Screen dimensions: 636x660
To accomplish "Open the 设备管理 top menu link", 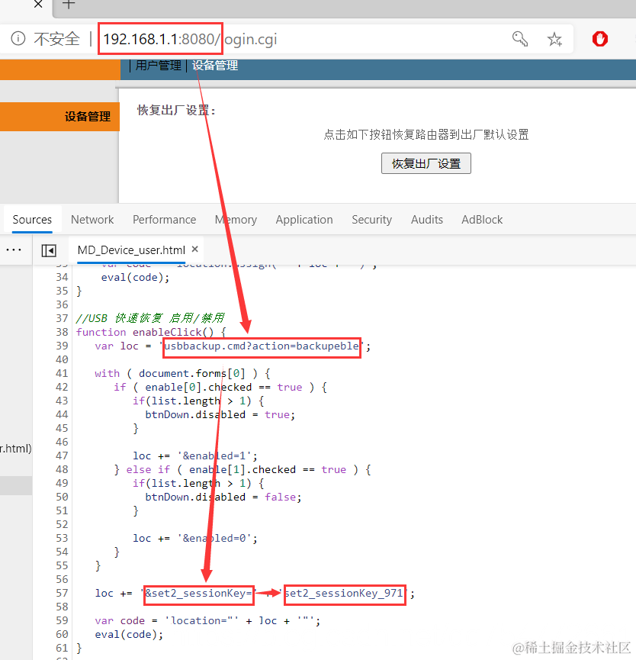I will (215, 66).
